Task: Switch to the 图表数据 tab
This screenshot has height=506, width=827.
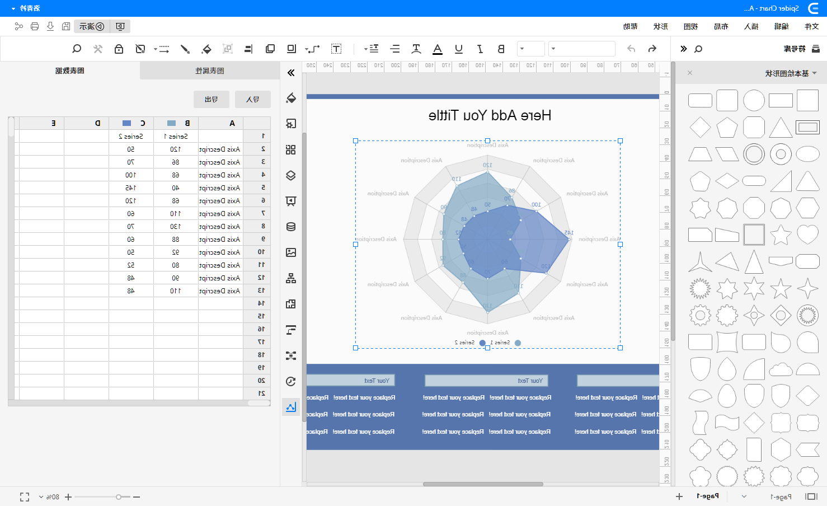Action: coord(70,71)
